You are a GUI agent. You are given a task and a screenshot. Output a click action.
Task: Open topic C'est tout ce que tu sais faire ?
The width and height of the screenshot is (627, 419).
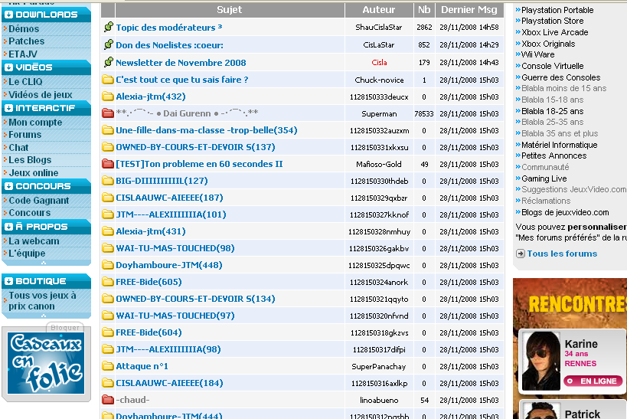pyautogui.click(x=182, y=80)
